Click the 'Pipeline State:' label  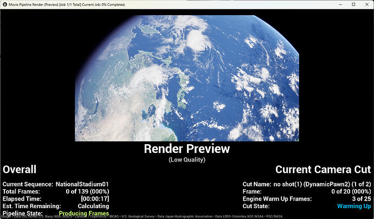coord(23,213)
